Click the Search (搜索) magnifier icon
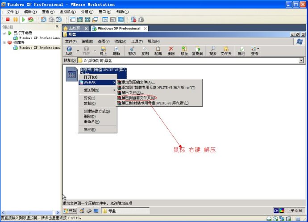 click(213, 51)
